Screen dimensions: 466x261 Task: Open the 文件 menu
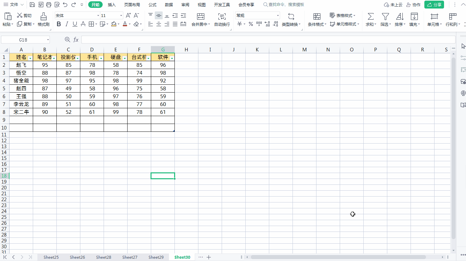point(13,5)
